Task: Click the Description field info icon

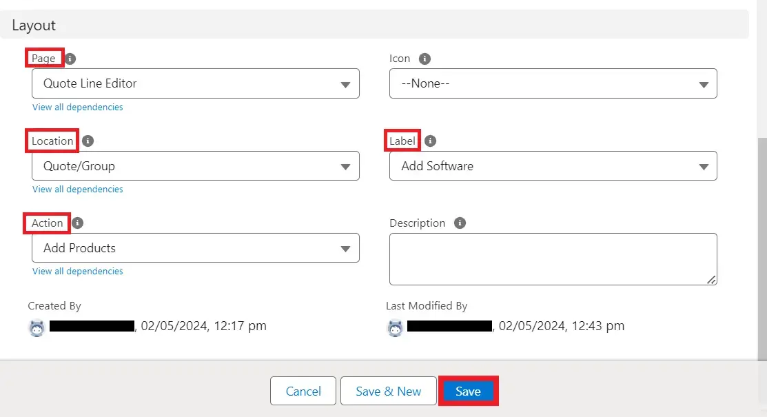Action: tap(460, 223)
